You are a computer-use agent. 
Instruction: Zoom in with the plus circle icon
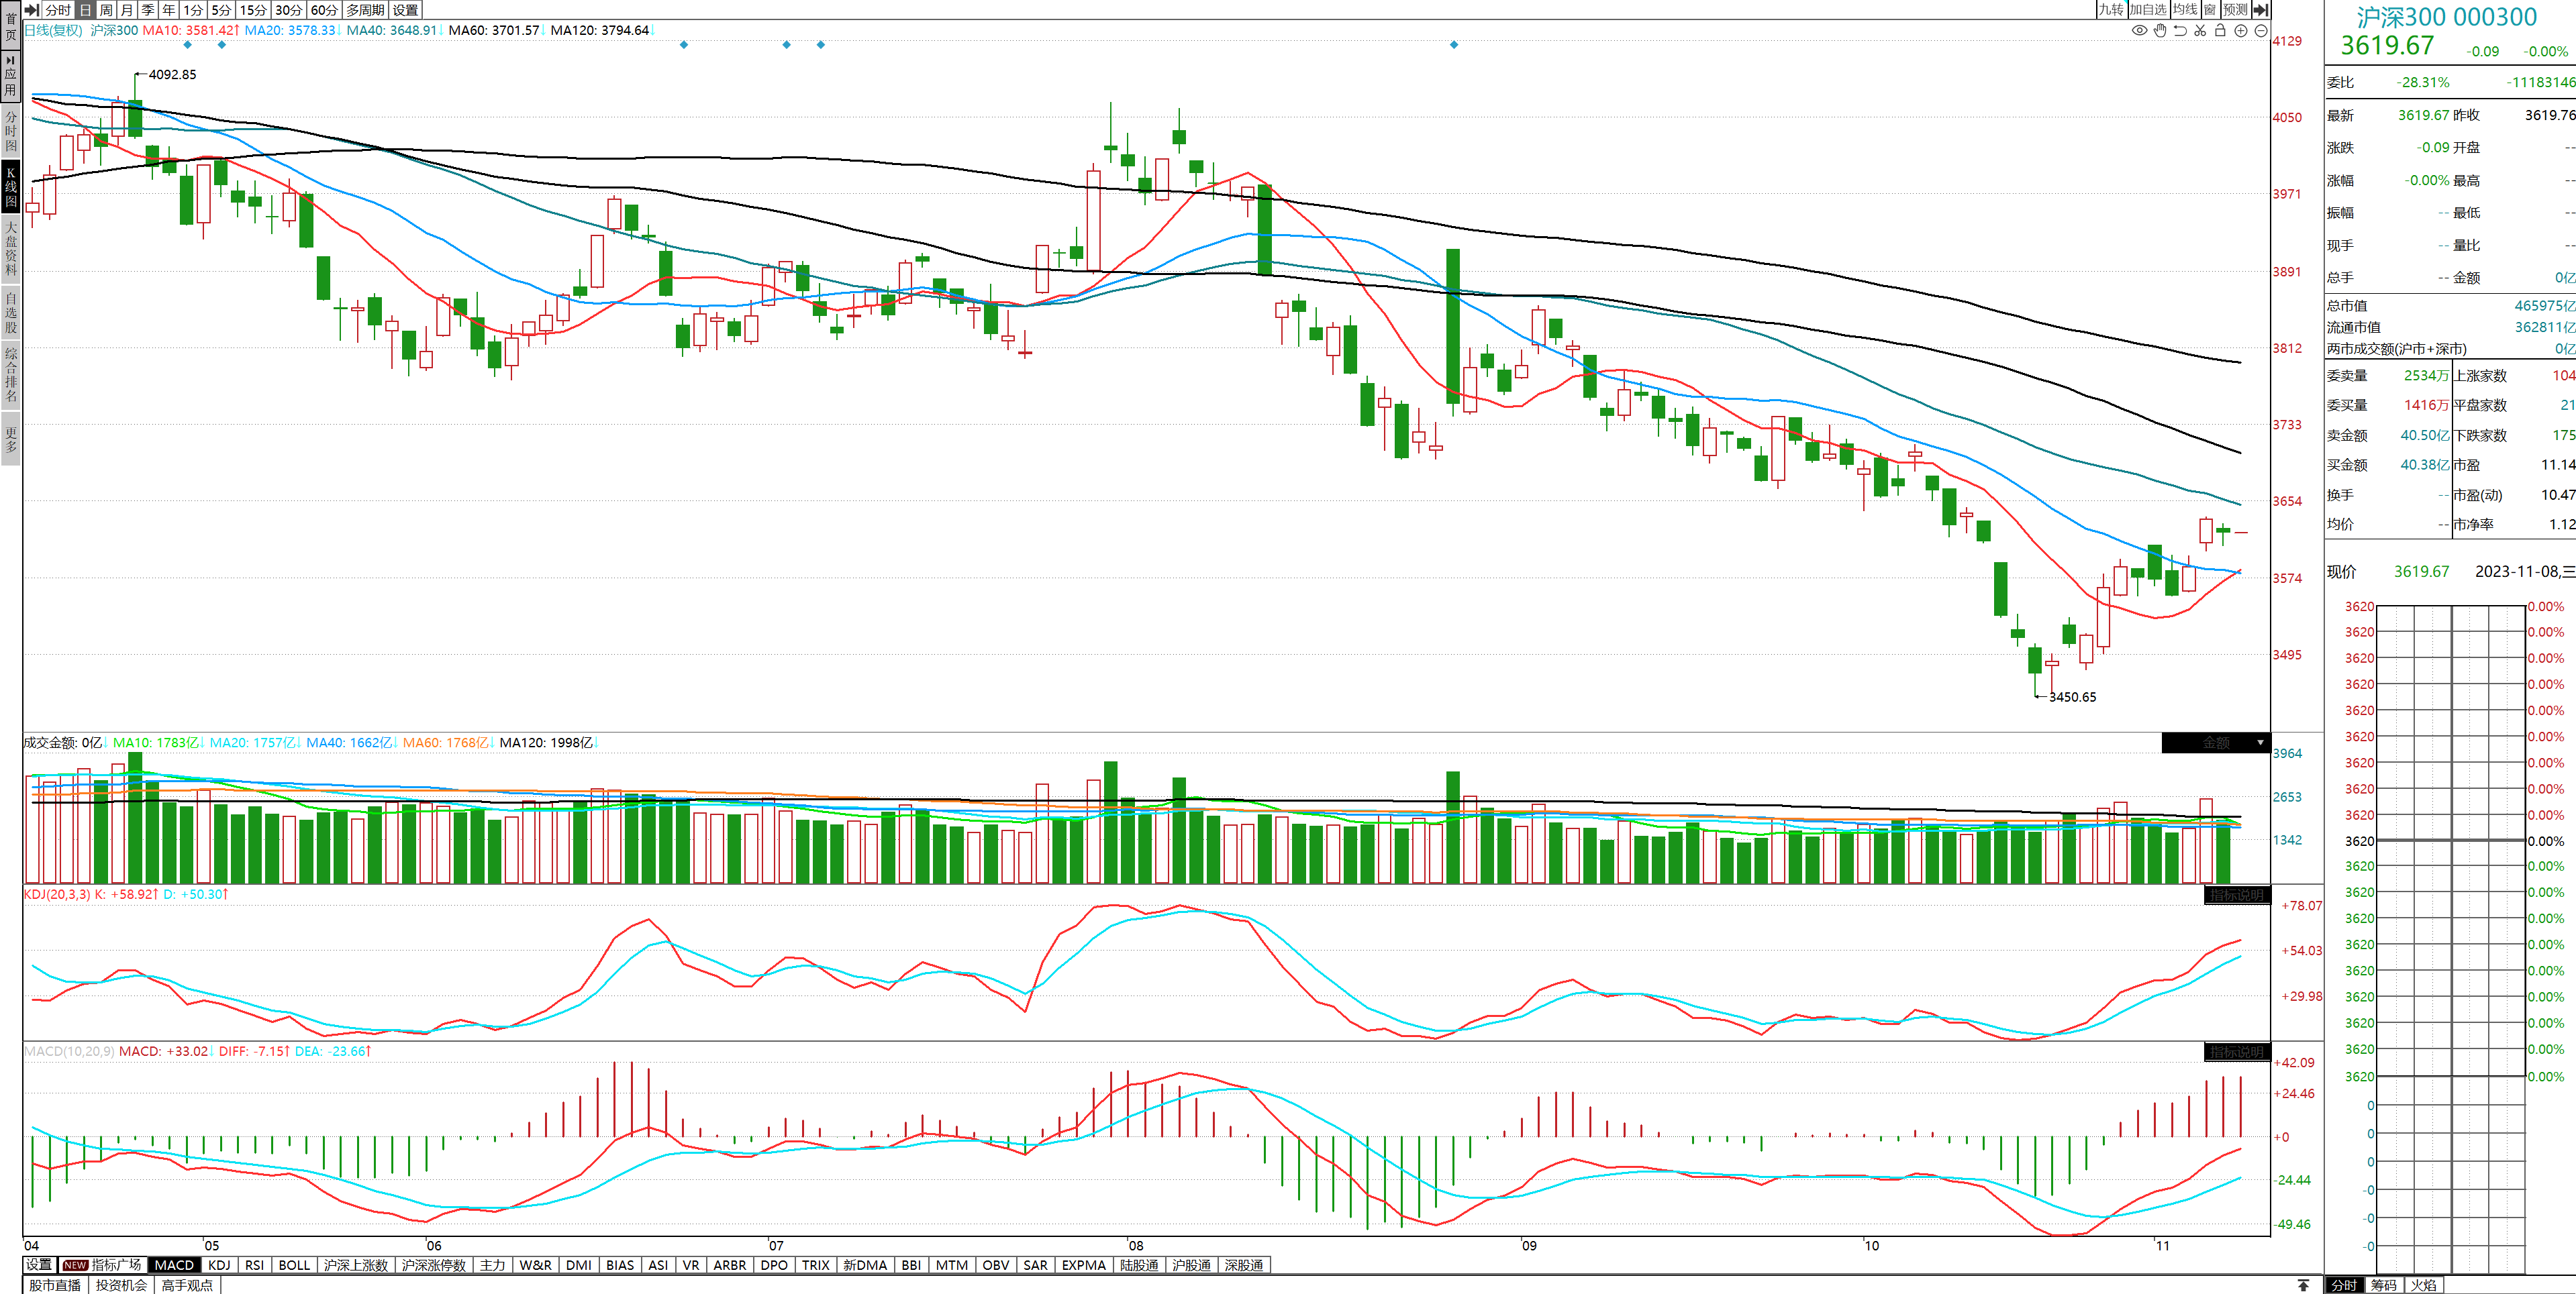pyautogui.click(x=2241, y=31)
